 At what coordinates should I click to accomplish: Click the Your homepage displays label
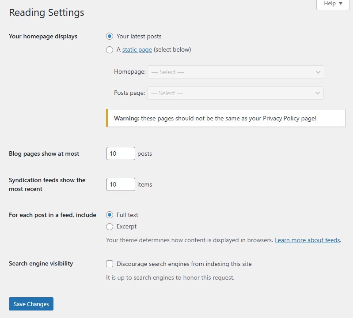tap(43, 36)
